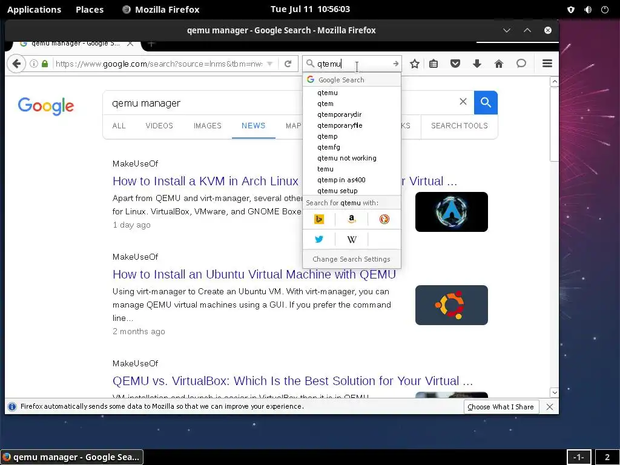Viewport: 620px width, 465px height.
Task: Click the green padlock security icon
Action: pos(45,64)
